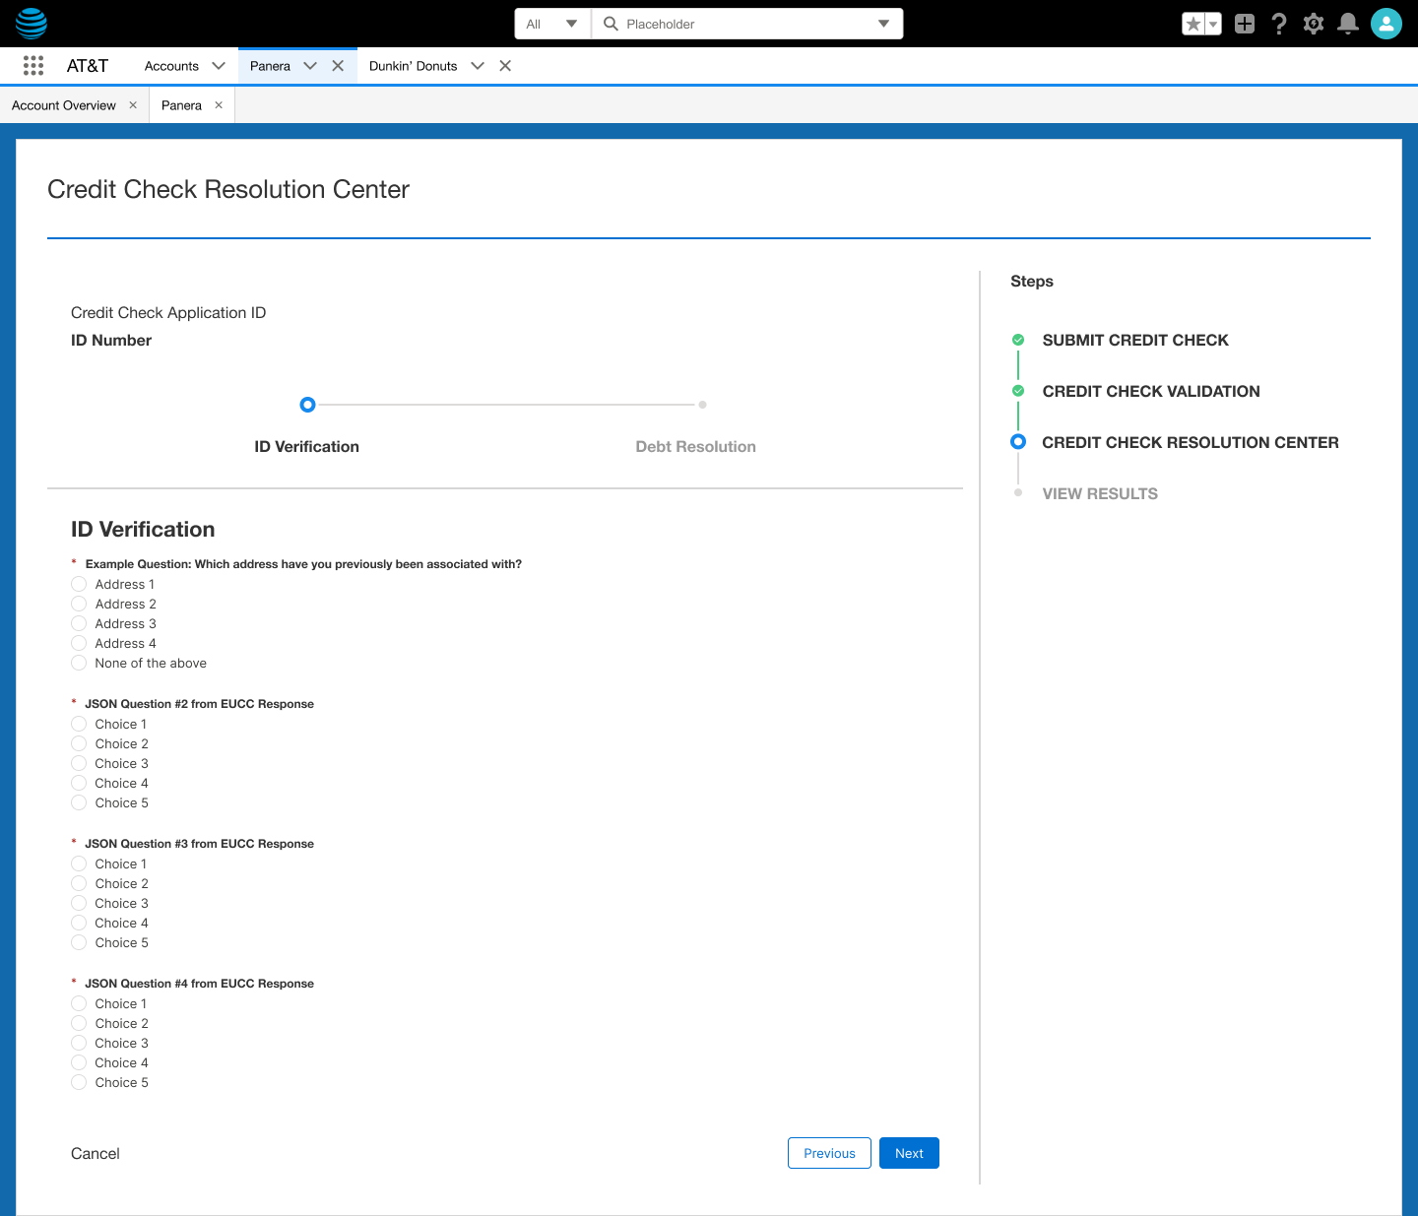
Task: Click the SUBMIT CREDIT CHECK step label
Action: point(1135,340)
